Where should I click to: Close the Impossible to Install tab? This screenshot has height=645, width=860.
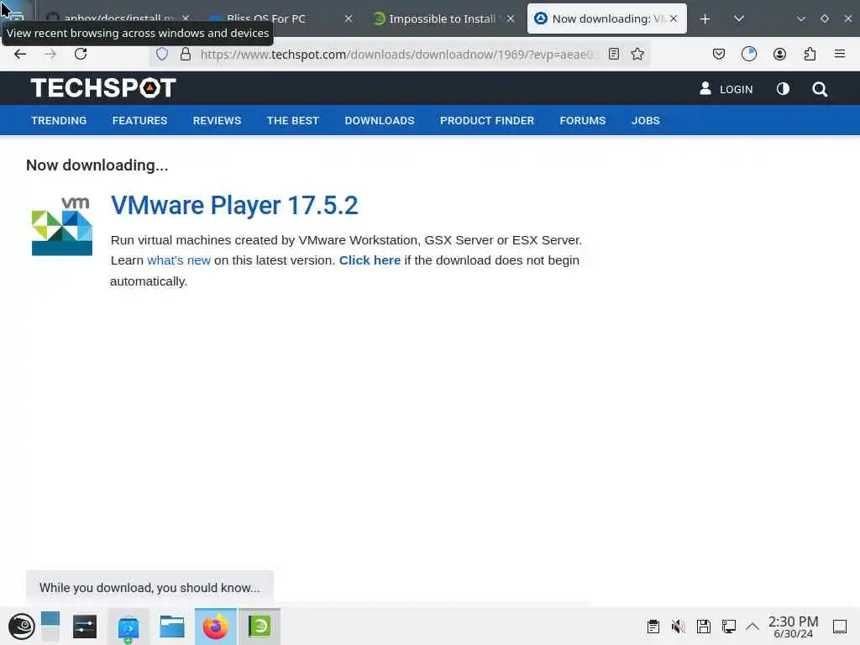511,18
